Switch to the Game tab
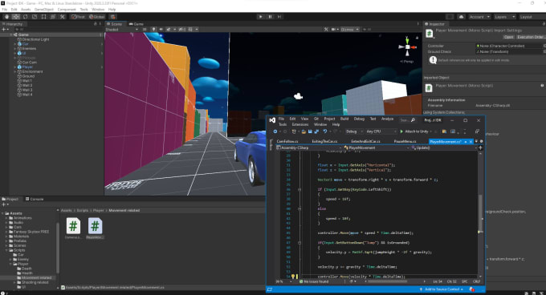546x295 pixels. click(136, 24)
